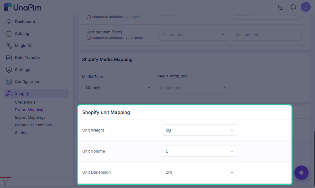
Task: Click the Configuration sliders icon
Action: 9,81
